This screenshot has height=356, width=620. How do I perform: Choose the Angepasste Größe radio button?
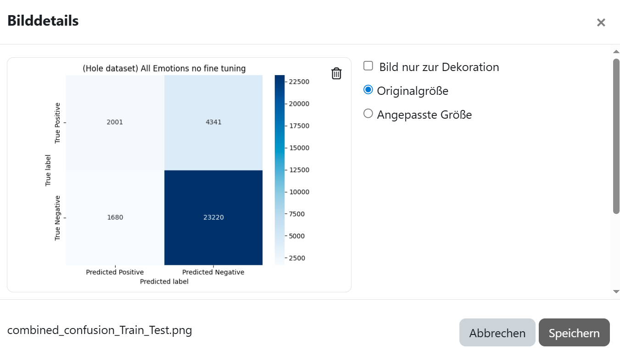368,114
